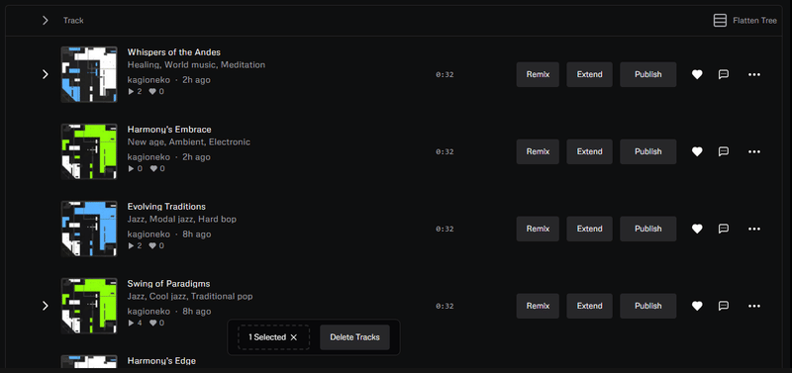Extend Swing of Paradigms
The image size is (792, 373).
pyautogui.click(x=589, y=306)
